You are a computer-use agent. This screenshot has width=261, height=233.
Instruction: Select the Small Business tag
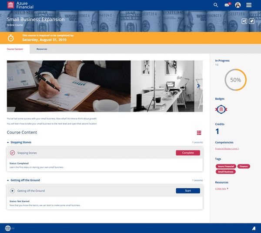pos(225,172)
